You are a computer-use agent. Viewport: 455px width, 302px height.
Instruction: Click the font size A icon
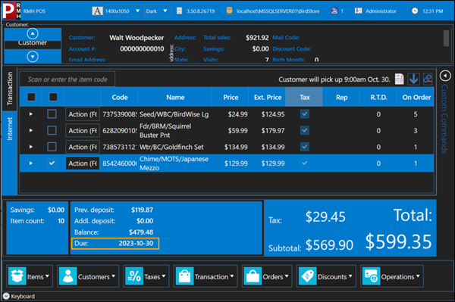[97, 11]
